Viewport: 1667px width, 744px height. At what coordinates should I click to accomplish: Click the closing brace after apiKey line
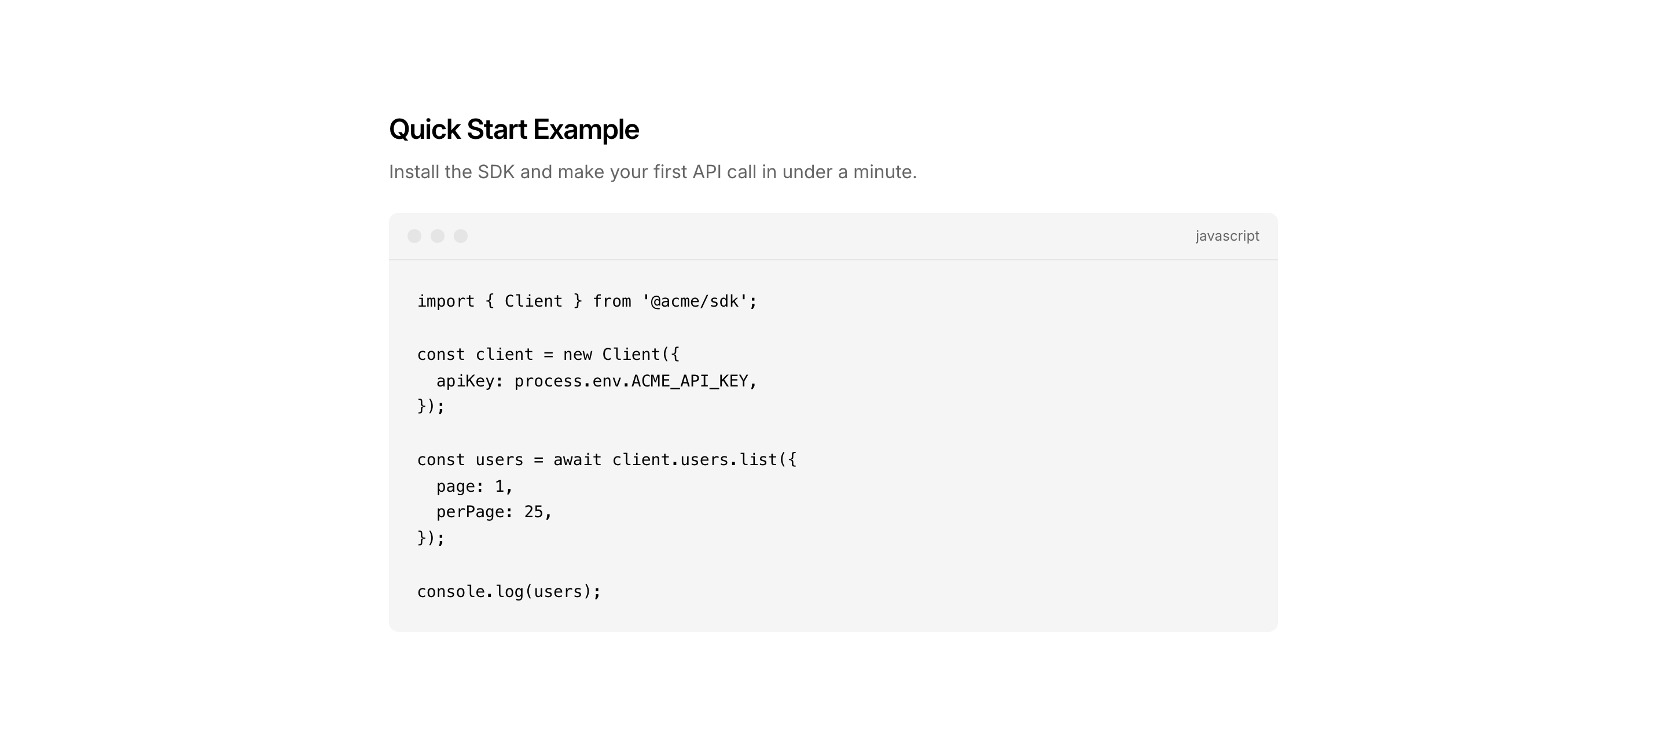coord(431,406)
